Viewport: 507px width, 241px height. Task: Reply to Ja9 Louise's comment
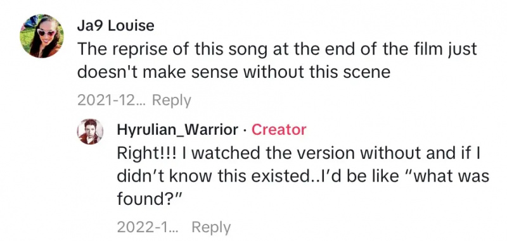pos(172,101)
